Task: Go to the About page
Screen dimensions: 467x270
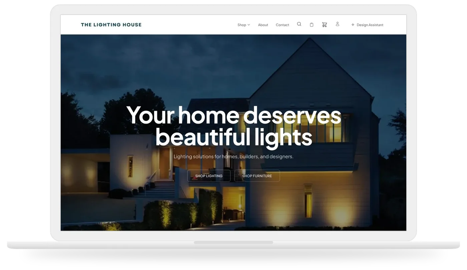Action: [x=263, y=25]
